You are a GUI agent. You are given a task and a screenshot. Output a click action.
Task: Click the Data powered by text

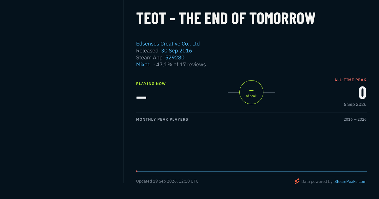tap(317, 181)
